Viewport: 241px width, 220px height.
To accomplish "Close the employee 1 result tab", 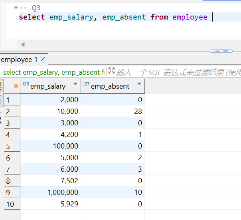I will tap(43, 59).
